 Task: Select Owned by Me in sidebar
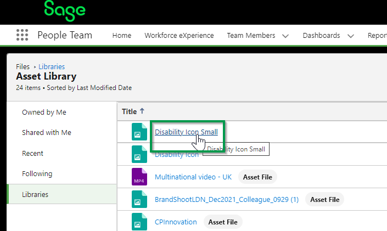[44, 112]
